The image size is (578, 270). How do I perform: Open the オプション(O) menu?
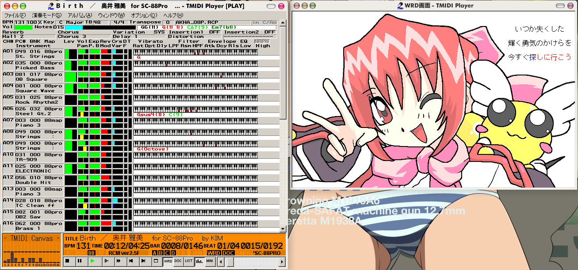coord(144,15)
